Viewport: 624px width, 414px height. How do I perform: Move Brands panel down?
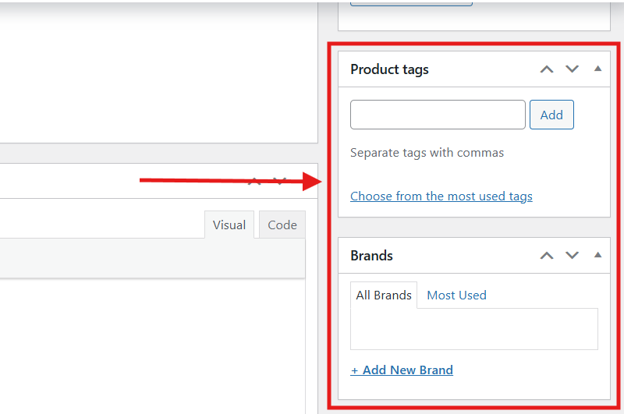[x=573, y=255]
